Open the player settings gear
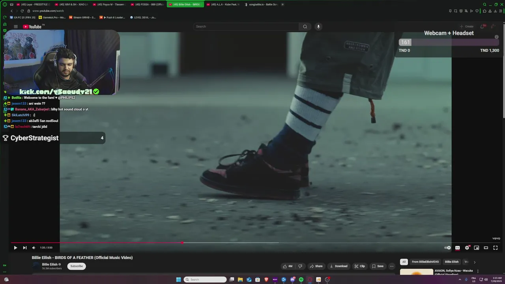The image size is (505, 284). click(467, 248)
